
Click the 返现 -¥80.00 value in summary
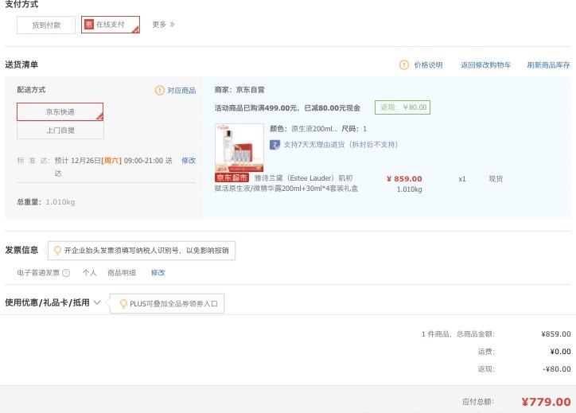click(x=557, y=369)
